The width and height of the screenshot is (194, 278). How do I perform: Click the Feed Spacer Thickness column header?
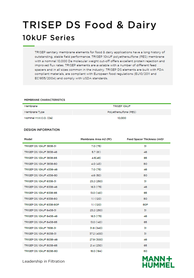(x=145, y=139)
